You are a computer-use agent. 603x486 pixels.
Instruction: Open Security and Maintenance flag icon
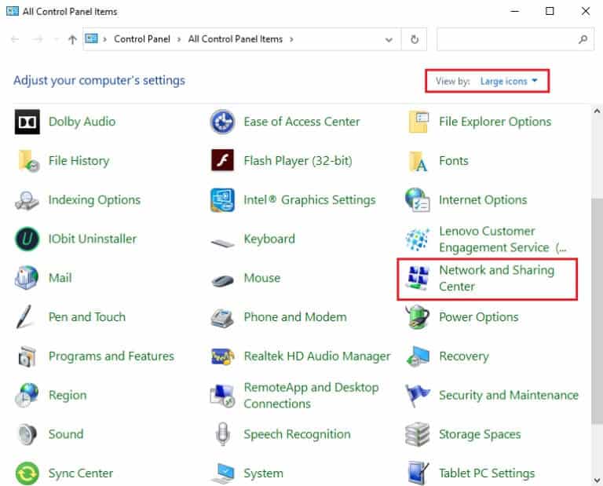(x=418, y=396)
